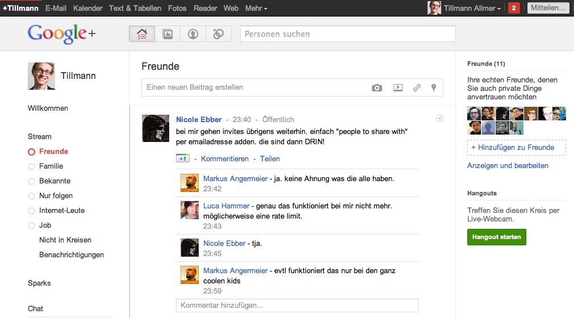Open the Circles icon in the toolbar
This screenshot has height=318, width=574.
[x=219, y=34]
